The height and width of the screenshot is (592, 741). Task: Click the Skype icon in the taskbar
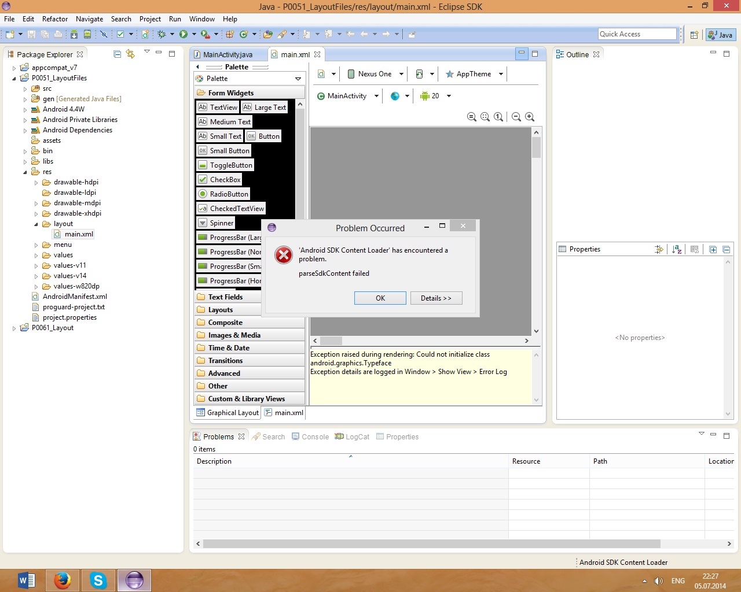98,580
